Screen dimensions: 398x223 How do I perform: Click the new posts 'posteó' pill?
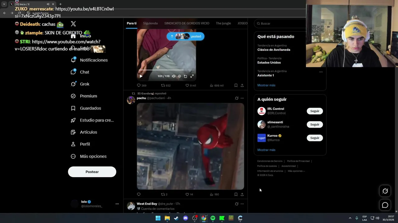185,36
